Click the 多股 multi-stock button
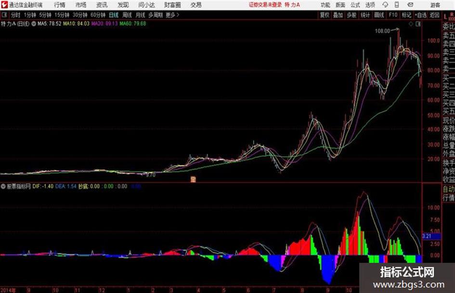 351,15
